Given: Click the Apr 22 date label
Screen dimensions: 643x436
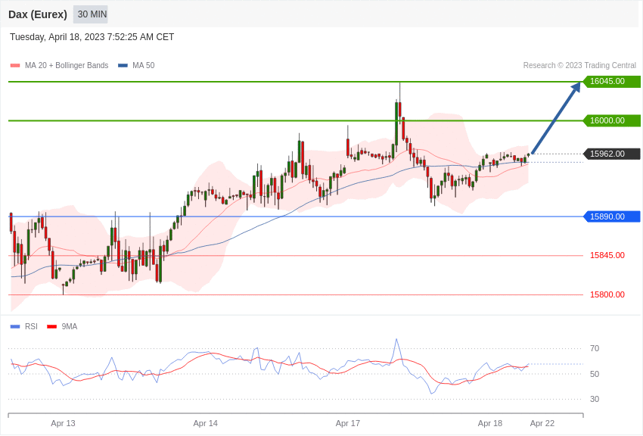Looking at the screenshot, I should point(542,423).
